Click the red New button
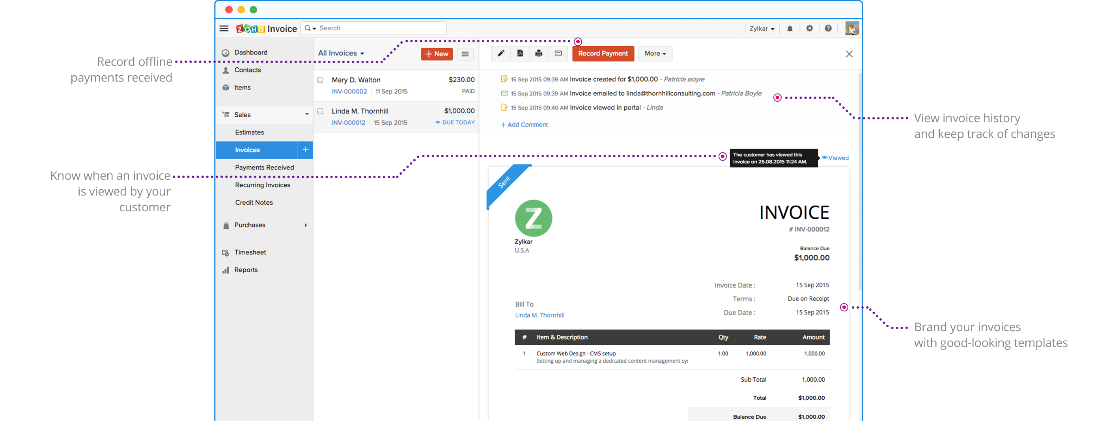 [437, 54]
